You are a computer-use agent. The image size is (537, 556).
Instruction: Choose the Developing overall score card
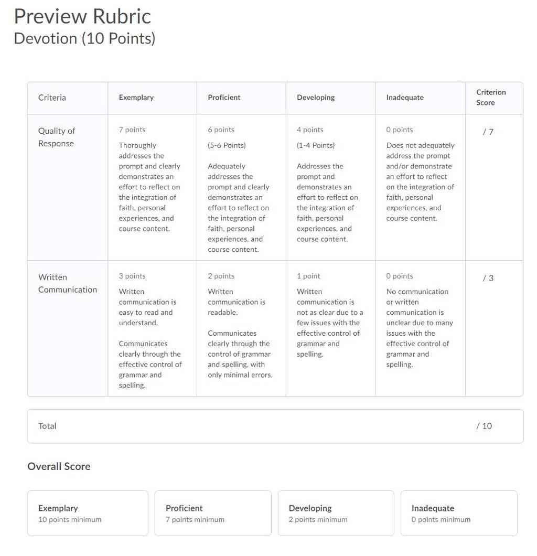coord(336,513)
